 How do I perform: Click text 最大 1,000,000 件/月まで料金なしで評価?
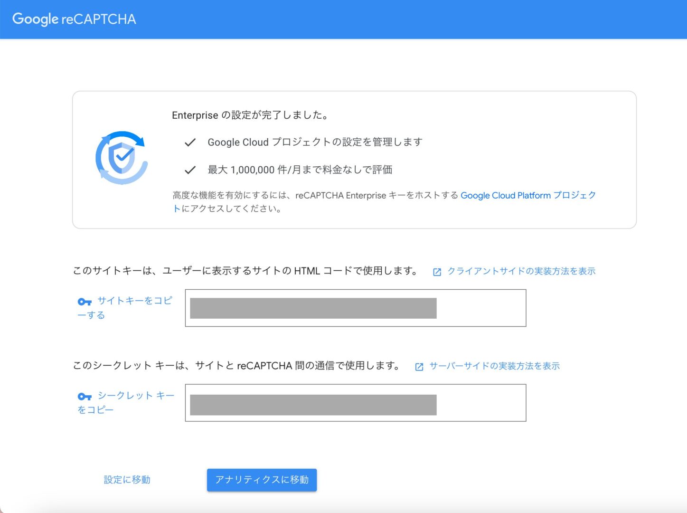pyautogui.click(x=300, y=170)
